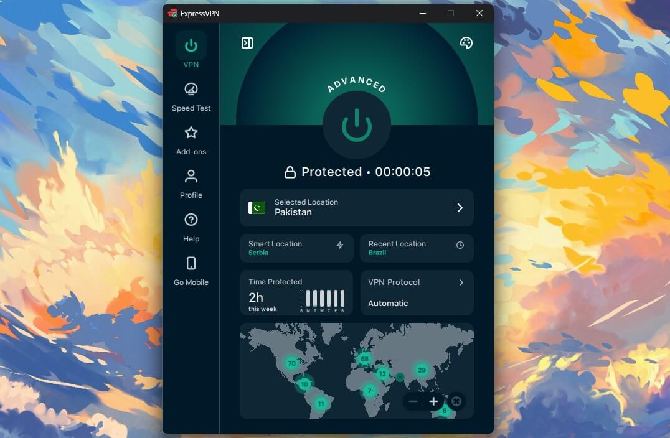Open Add-ons section in sidebar

coord(191,141)
